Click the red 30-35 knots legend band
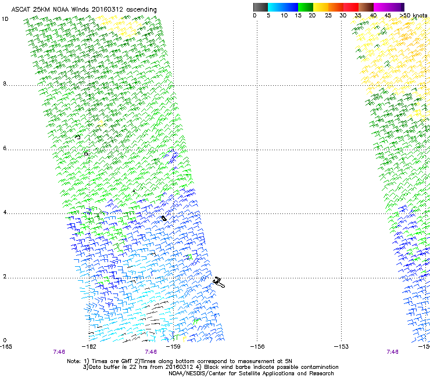The image size is (430, 377). pyautogui.click(x=351, y=7)
